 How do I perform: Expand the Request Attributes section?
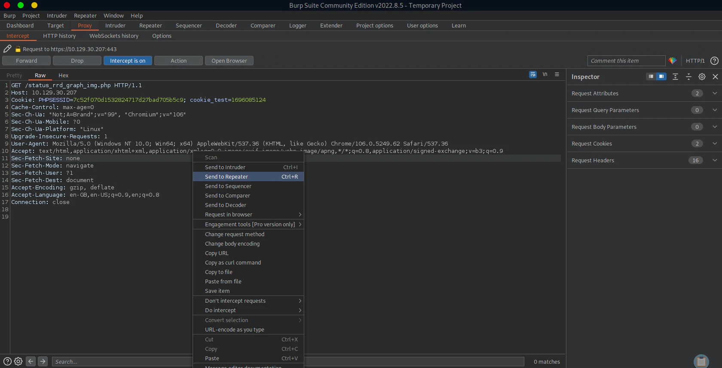[715, 94]
